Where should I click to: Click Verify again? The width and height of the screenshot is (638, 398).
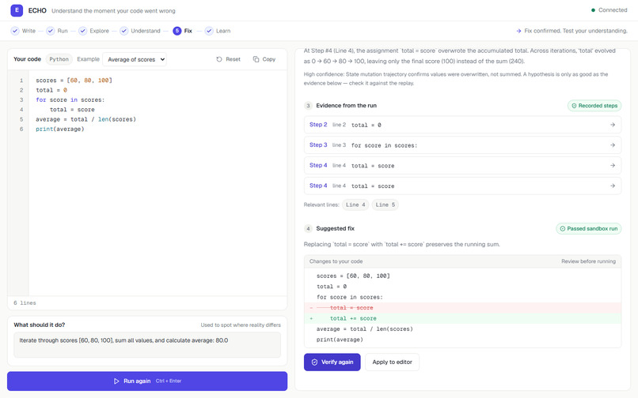[332, 362]
